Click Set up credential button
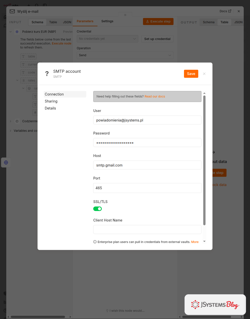 tap(157, 39)
